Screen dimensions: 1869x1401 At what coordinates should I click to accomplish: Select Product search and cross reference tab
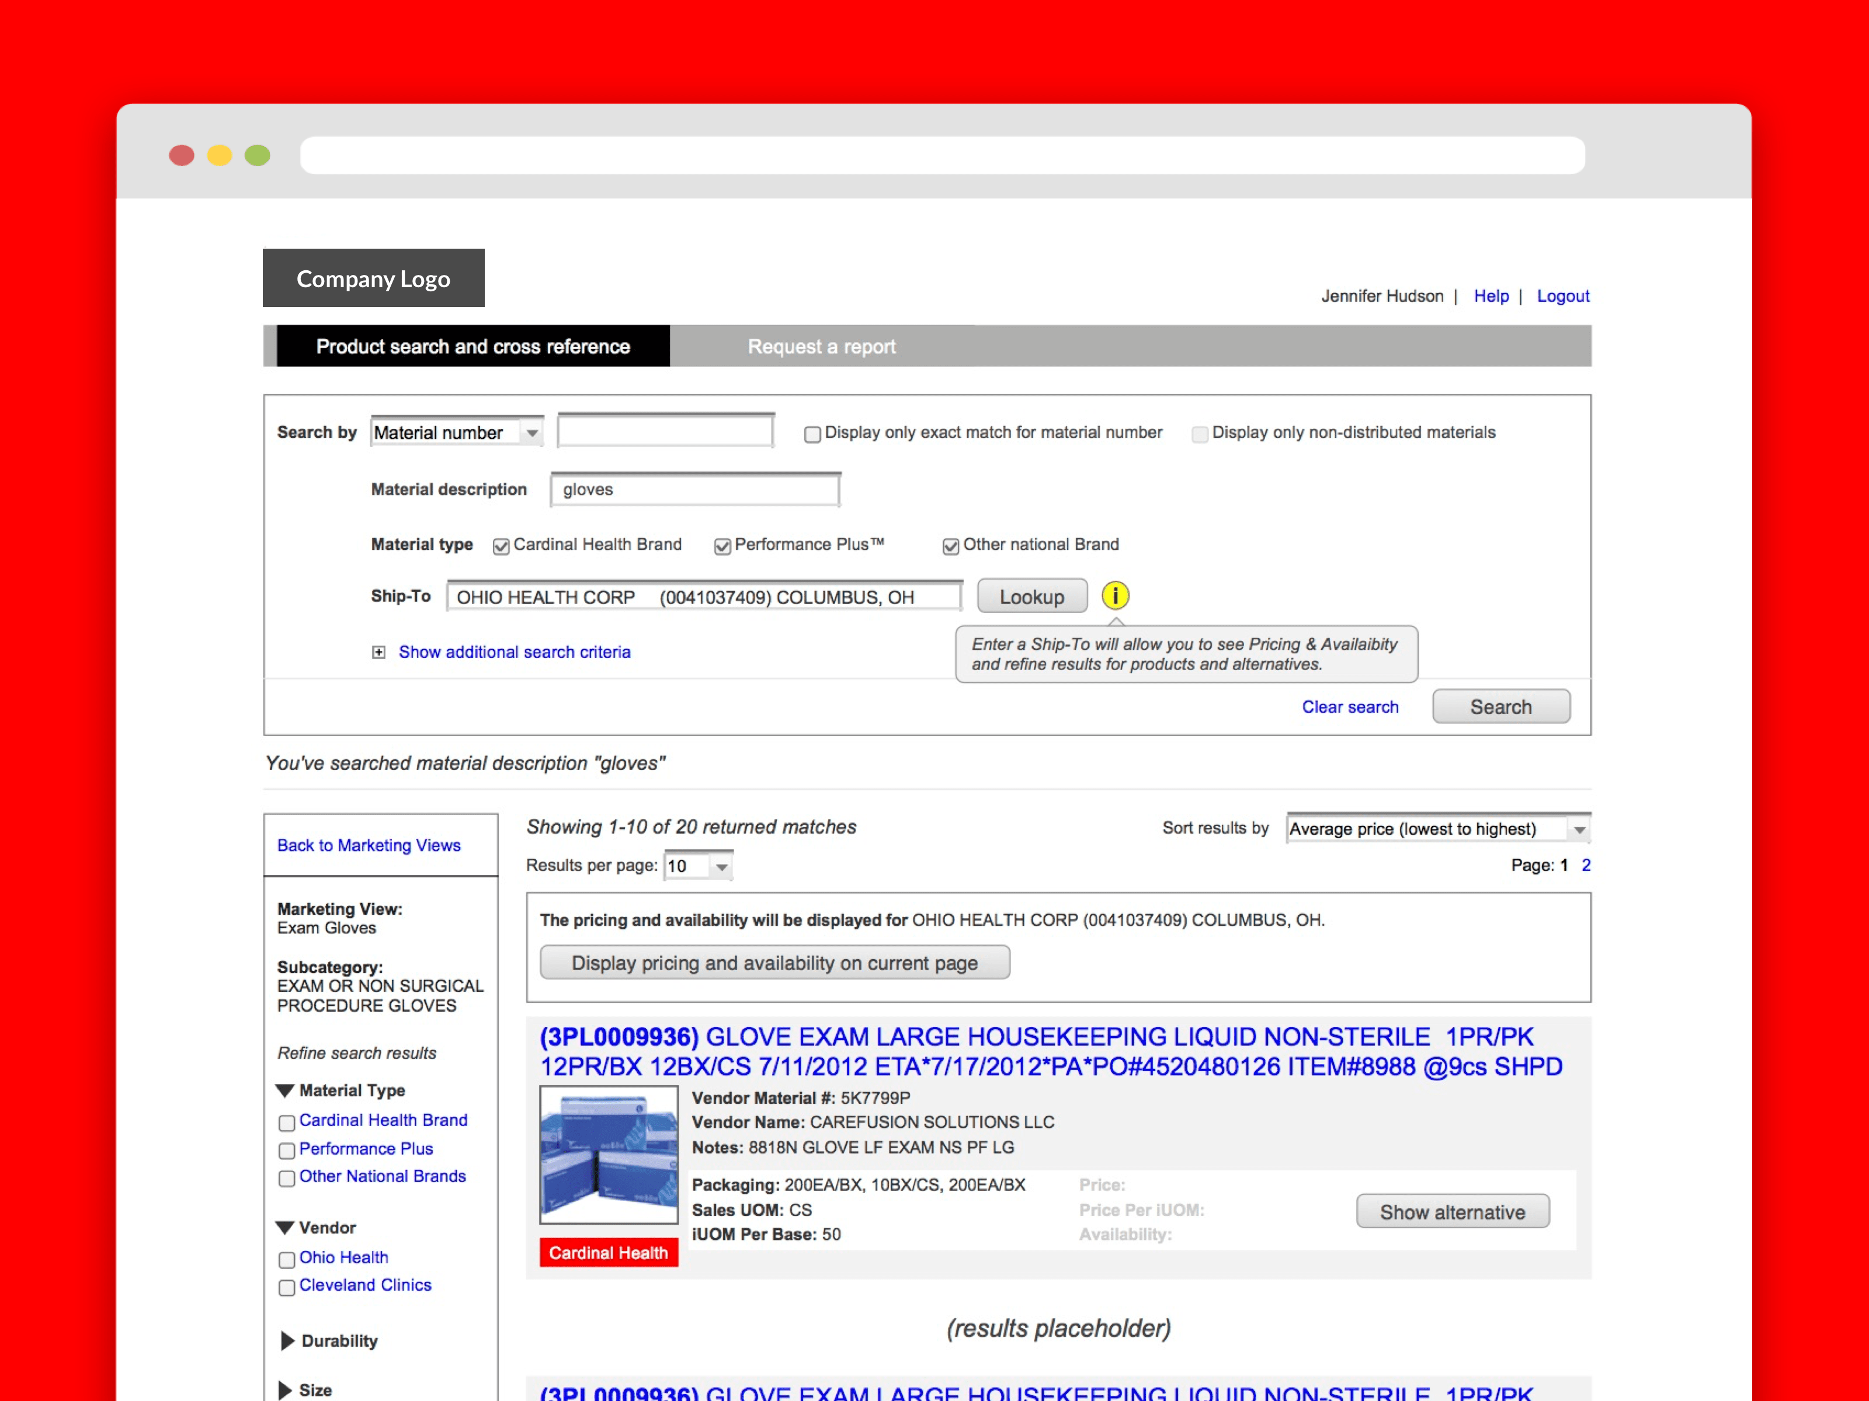tap(473, 346)
